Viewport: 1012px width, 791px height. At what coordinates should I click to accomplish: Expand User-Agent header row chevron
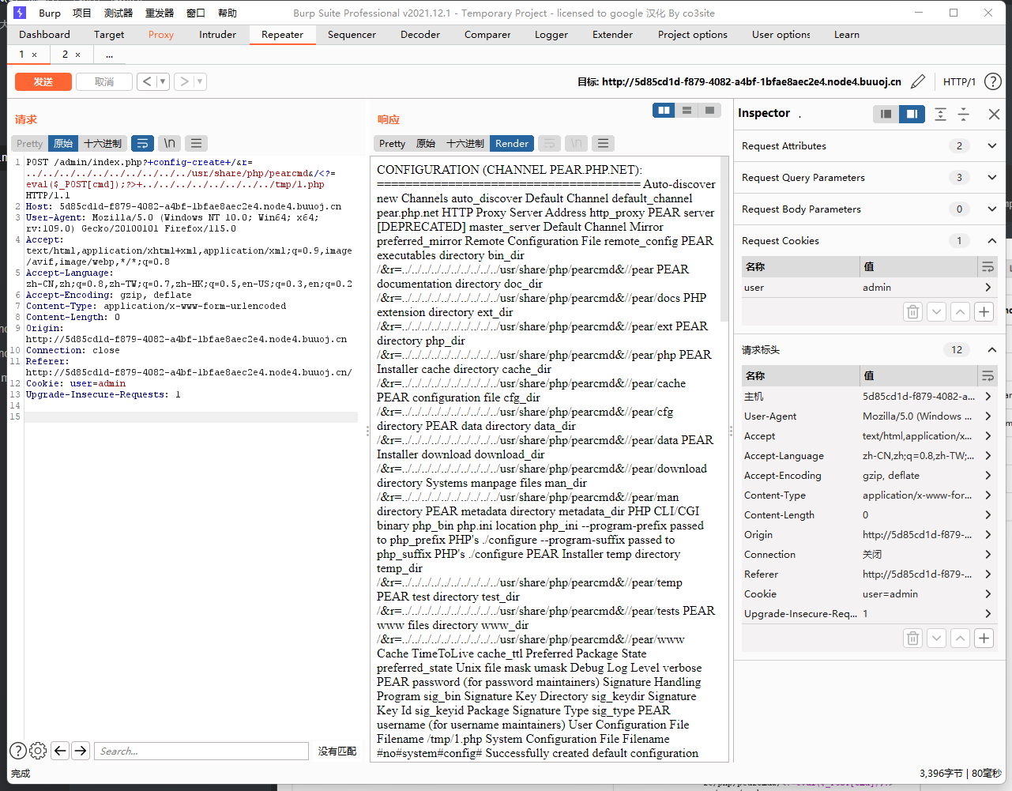pyautogui.click(x=988, y=416)
